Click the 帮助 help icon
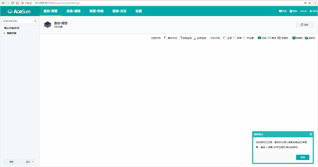This screenshot has height=167, width=318. pyautogui.click(x=291, y=11)
